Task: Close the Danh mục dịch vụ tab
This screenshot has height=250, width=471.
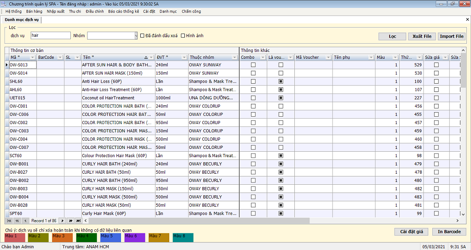Action: pyautogui.click(x=467, y=20)
